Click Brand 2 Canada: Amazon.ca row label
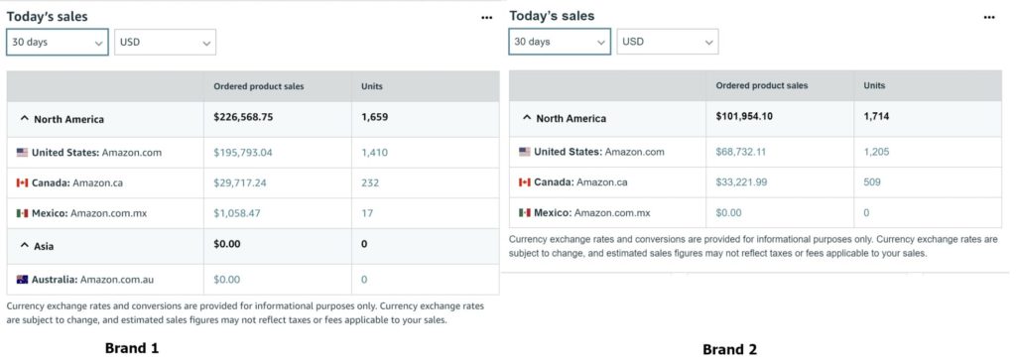 click(x=580, y=182)
